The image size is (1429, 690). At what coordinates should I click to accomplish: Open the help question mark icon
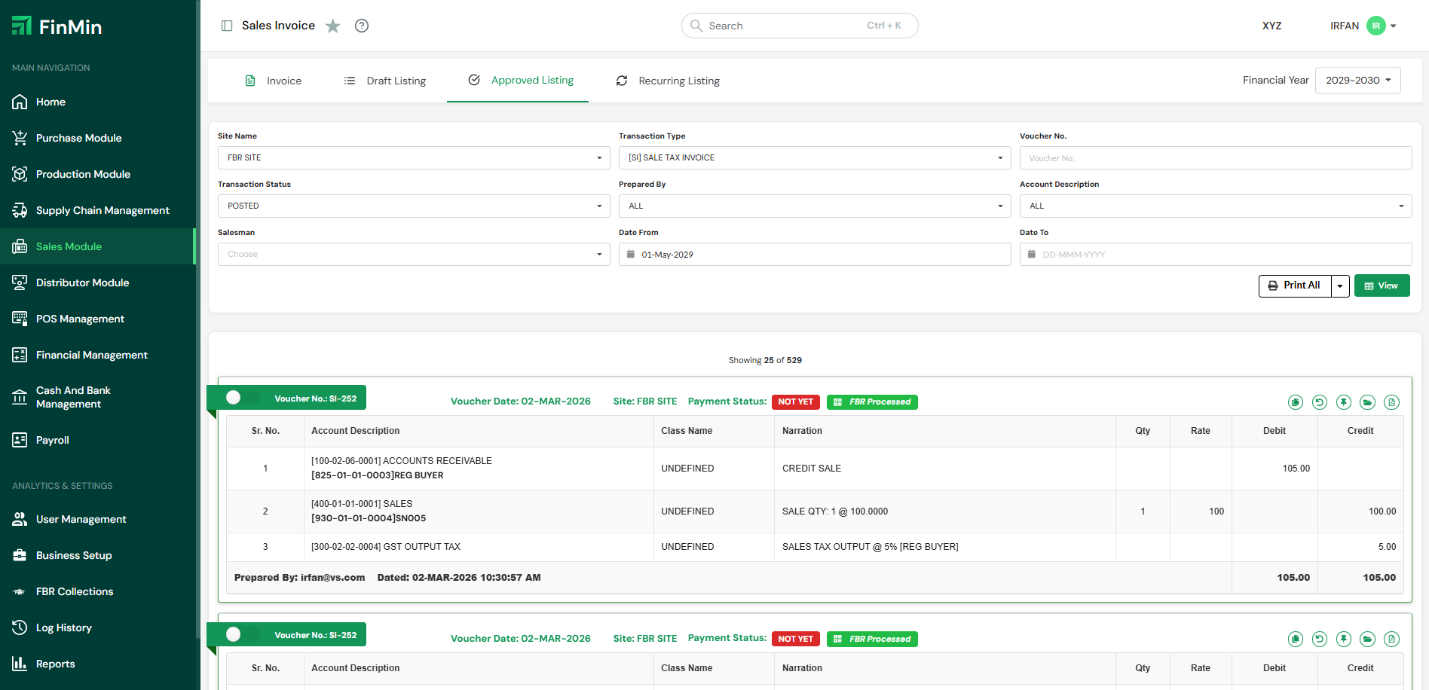pyautogui.click(x=362, y=26)
